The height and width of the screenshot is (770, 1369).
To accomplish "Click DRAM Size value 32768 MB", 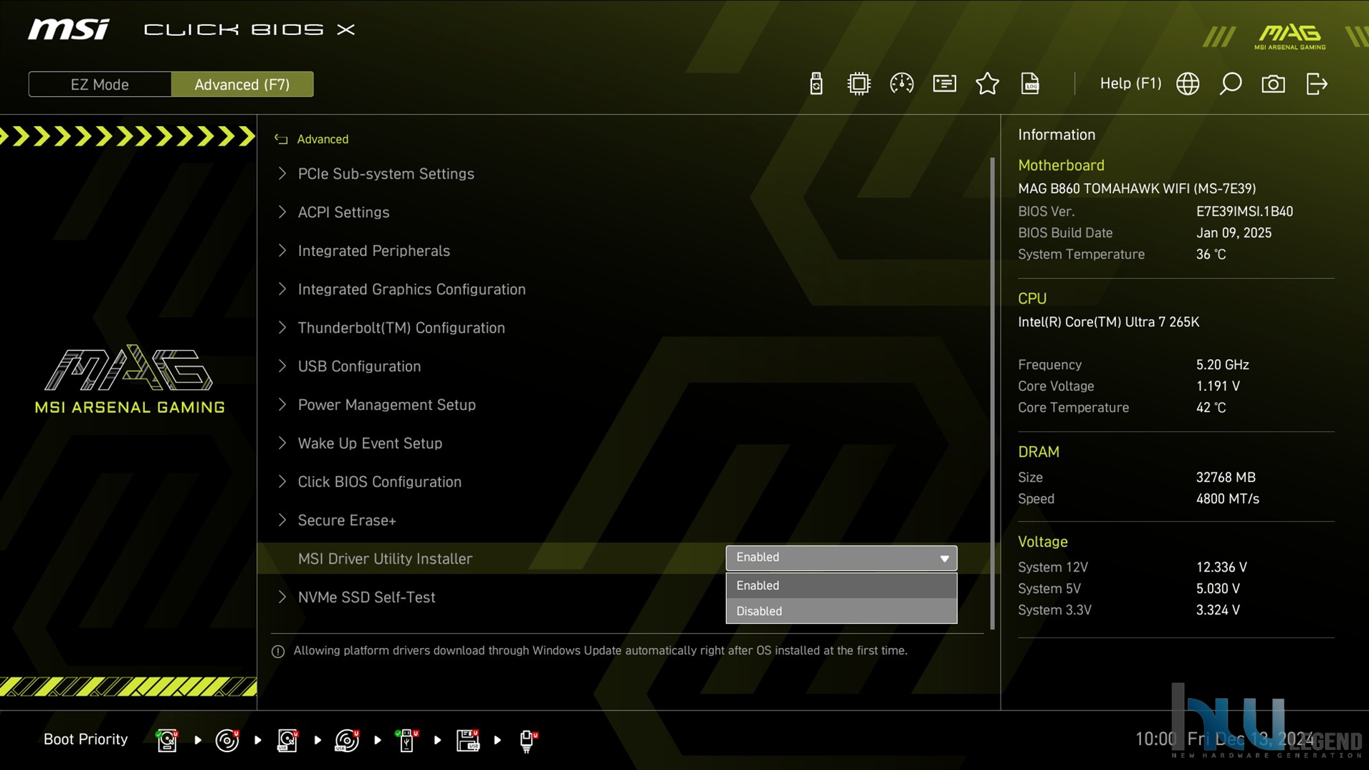I will tap(1226, 477).
